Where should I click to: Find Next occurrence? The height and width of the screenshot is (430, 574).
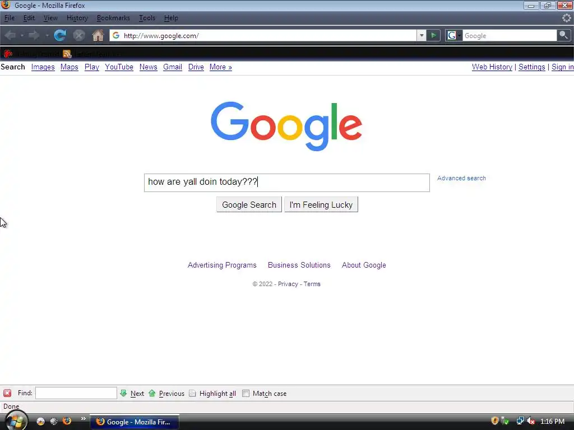pos(132,394)
